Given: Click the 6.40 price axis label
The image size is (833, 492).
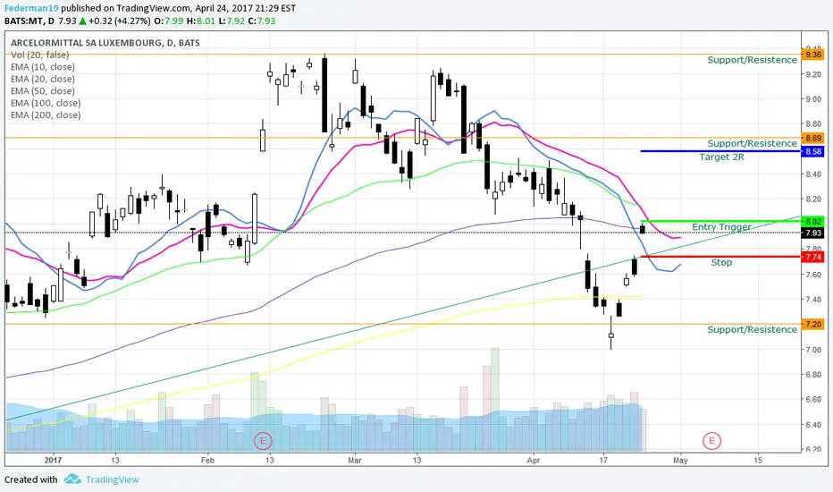Looking at the screenshot, I should point(813,424).
